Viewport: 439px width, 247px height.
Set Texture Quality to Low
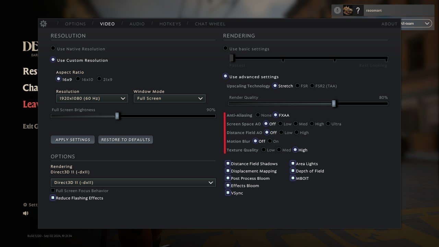(x=263, y=150)
